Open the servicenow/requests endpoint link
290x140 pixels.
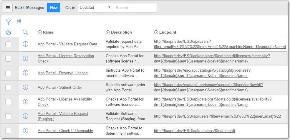(x=209, y=88)
